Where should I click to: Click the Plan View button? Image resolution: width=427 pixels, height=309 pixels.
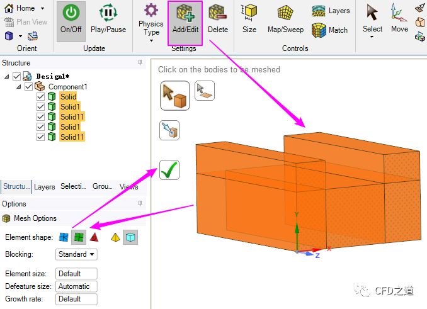tap(26, 22)
